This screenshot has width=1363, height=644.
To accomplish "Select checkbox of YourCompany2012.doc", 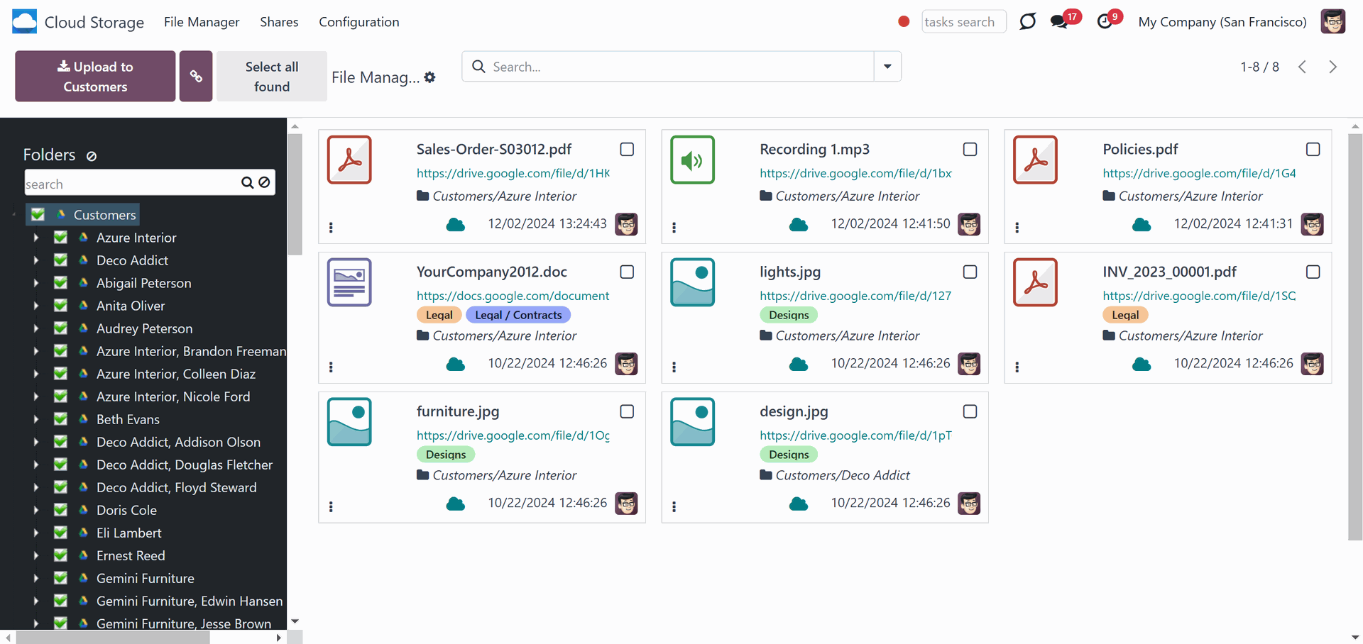I will click(x=627, y=272).
